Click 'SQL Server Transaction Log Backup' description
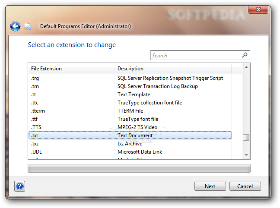The image size is (280, 208). [158, 86]
